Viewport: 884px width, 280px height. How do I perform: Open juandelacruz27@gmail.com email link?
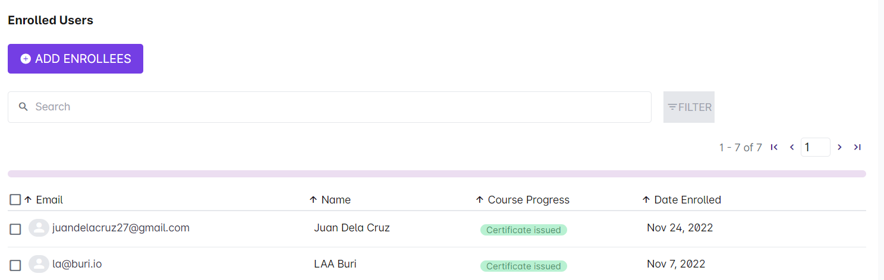tap(121, 228)
